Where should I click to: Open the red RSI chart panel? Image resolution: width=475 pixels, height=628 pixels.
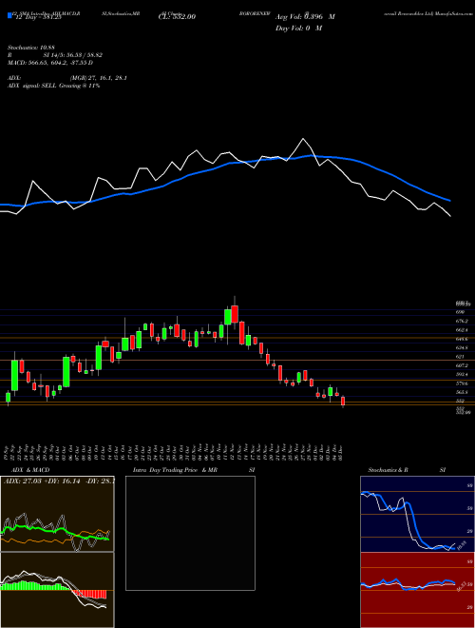click(x=417, y=590)
